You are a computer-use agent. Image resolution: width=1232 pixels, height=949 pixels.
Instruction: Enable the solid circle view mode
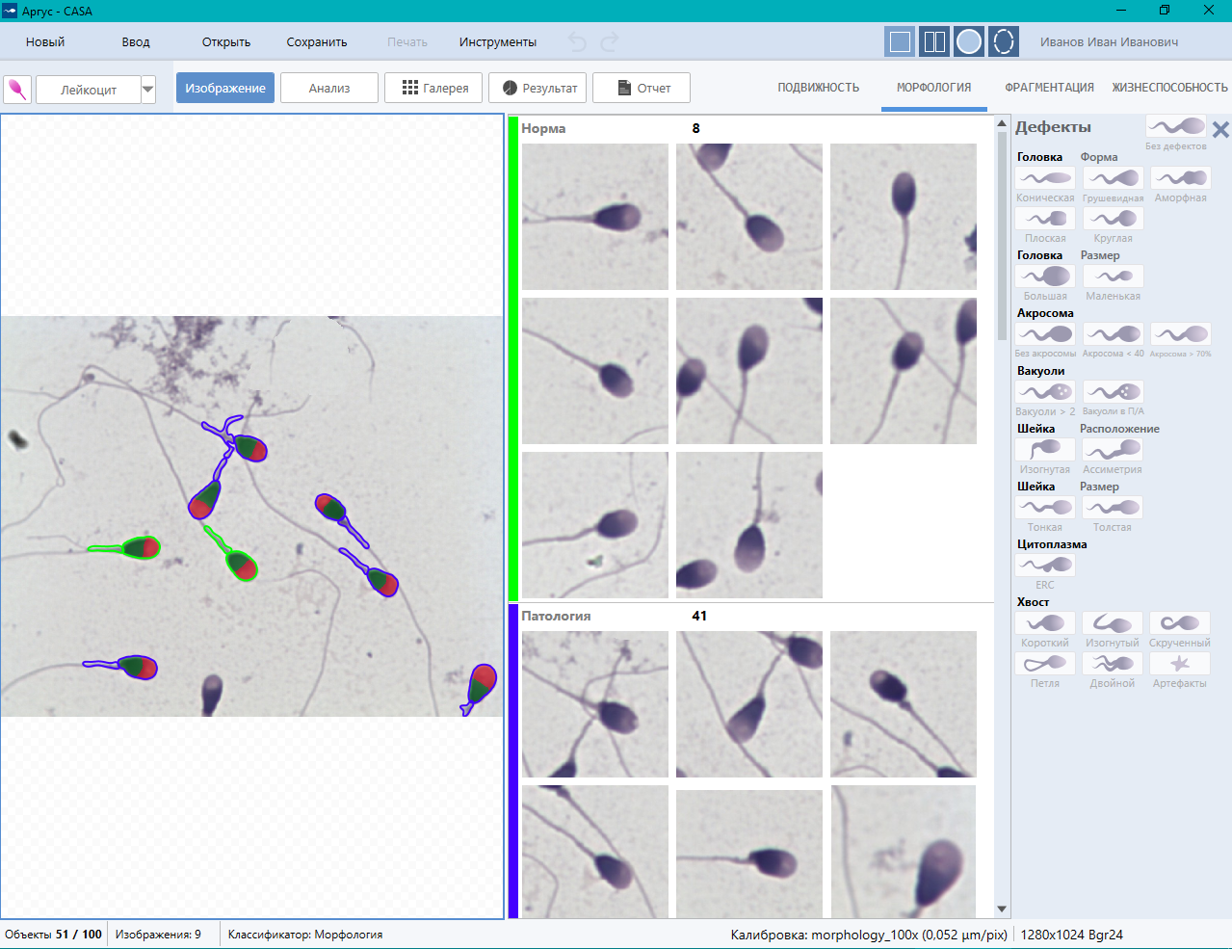click(x=969, y=41)
